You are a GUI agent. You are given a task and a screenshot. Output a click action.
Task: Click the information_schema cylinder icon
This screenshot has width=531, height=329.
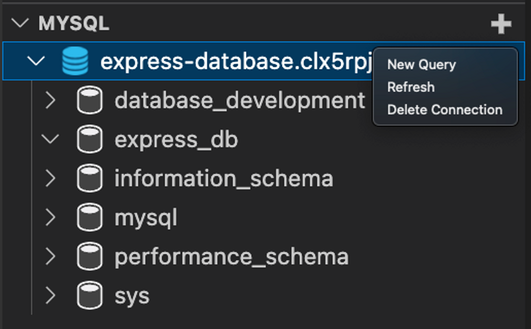(89, 179)
